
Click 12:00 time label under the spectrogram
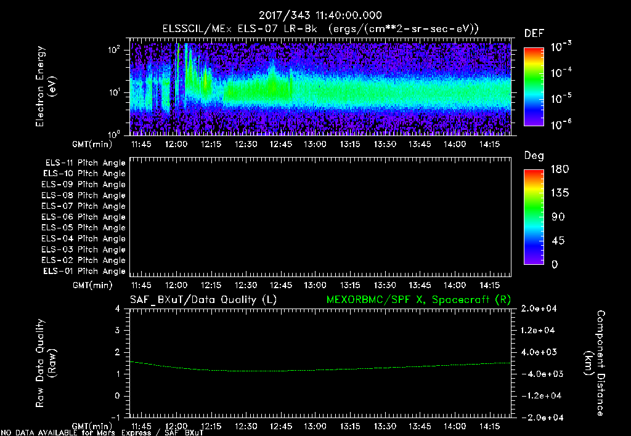[x=176, y=144]
